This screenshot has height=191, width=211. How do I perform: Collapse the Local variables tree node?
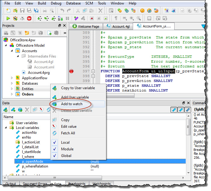[6, 128]
